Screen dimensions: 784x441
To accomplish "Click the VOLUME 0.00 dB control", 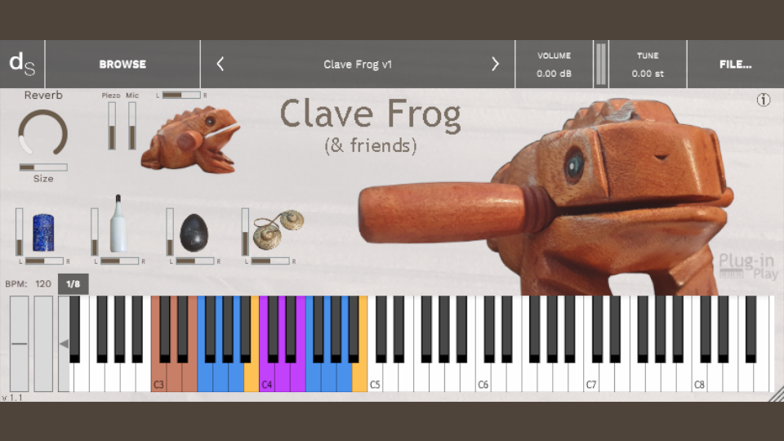I will 554,64.
